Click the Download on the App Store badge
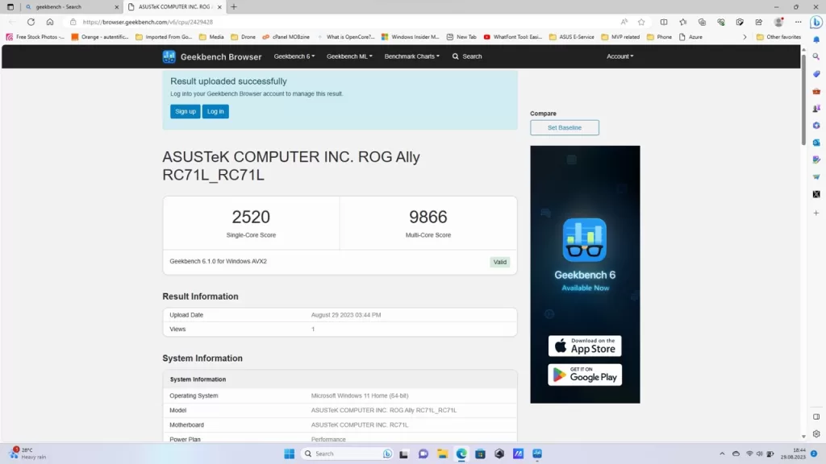The height and width of the screenshot is (464, 826). [585, 346]
